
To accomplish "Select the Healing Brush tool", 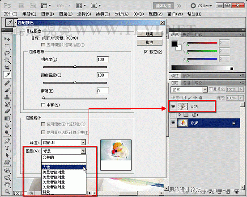I will coord(7,82).
